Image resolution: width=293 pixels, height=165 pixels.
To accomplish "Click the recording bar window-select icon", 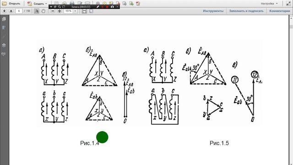I will click(55, 7).
